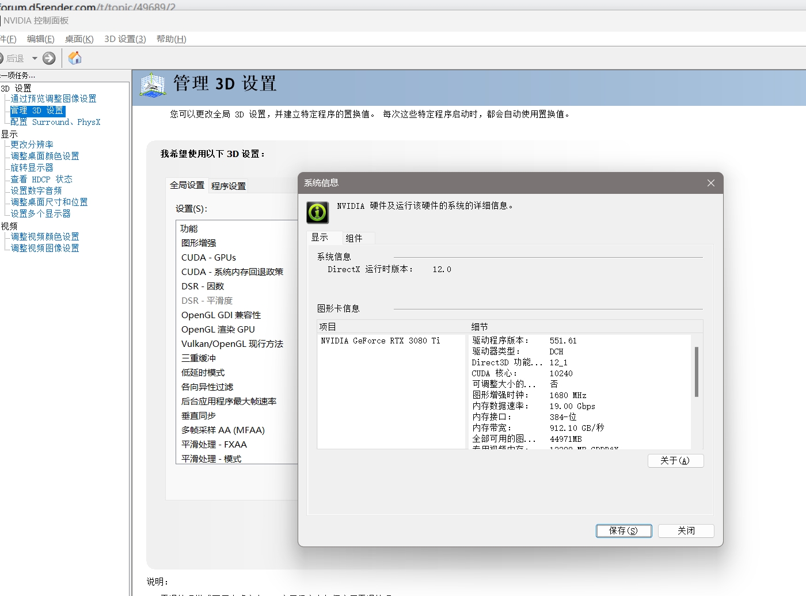The width and height of the screenshot is (806, 596).
Task: Select 管理 3D 设置 in sidebar tree
Action: 37,110
